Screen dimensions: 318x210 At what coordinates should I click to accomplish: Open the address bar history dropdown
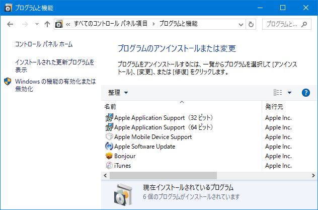(241, 24)
